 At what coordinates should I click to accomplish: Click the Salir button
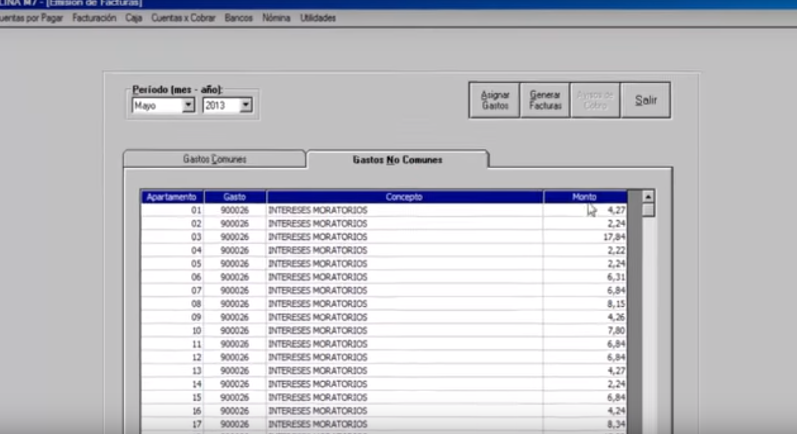pyautogui.click(x=646, y=100)
